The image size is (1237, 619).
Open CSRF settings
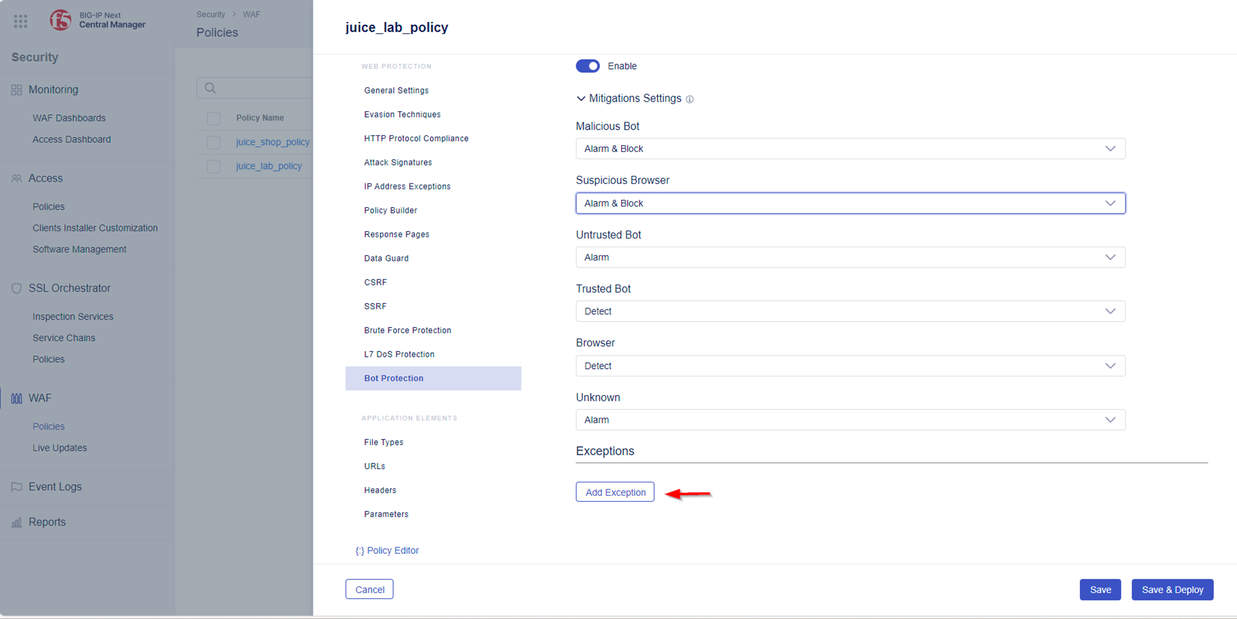[375, 282]
